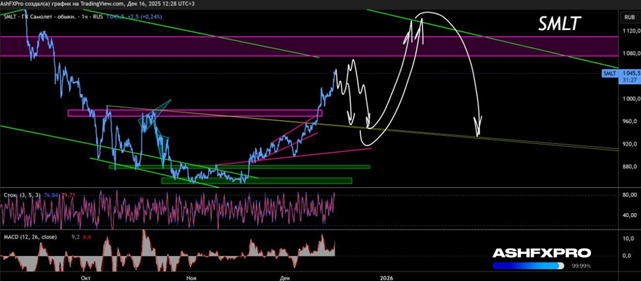Click the Стох (3, 5, 3) indicator legend
The width and height of the screenshot is (641, 281).
pos(22,196)
